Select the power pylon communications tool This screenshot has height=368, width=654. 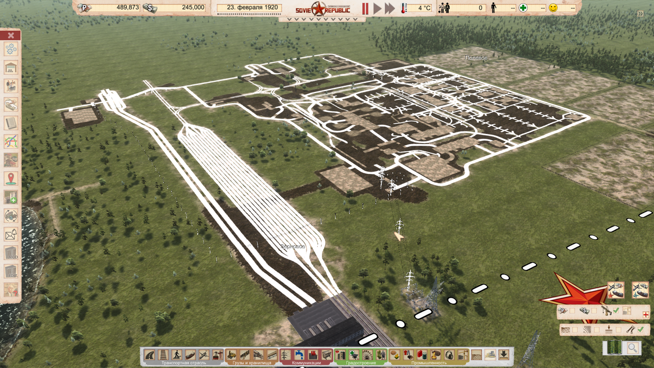pyautogui.click(x=286, y=355)
